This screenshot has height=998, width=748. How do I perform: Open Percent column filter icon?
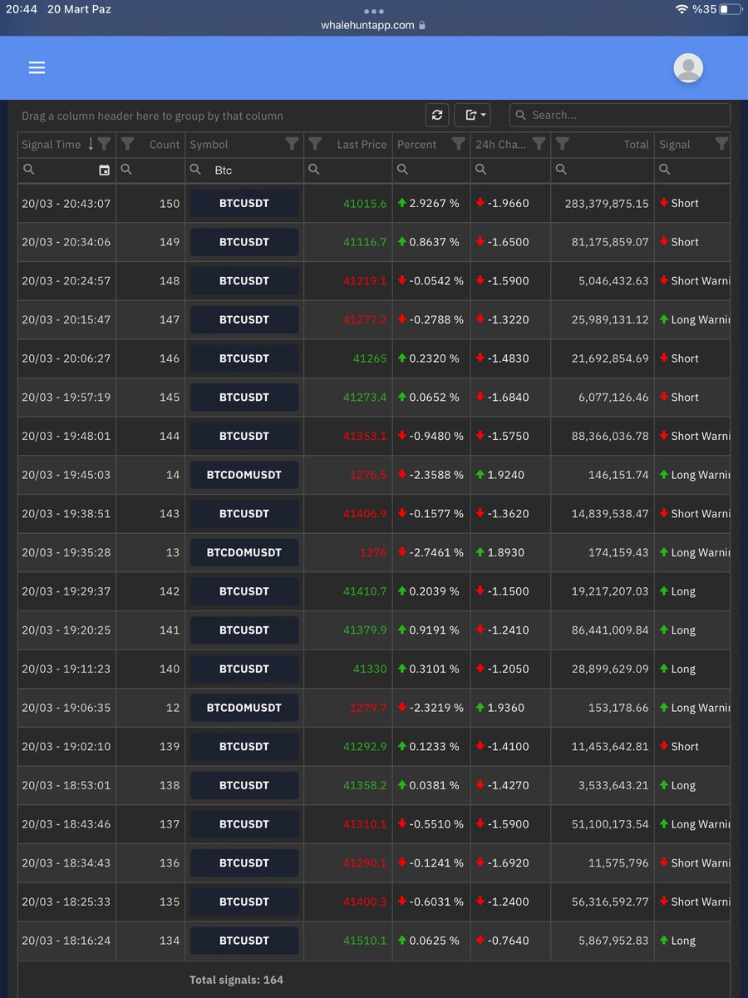tap(458, 144)
